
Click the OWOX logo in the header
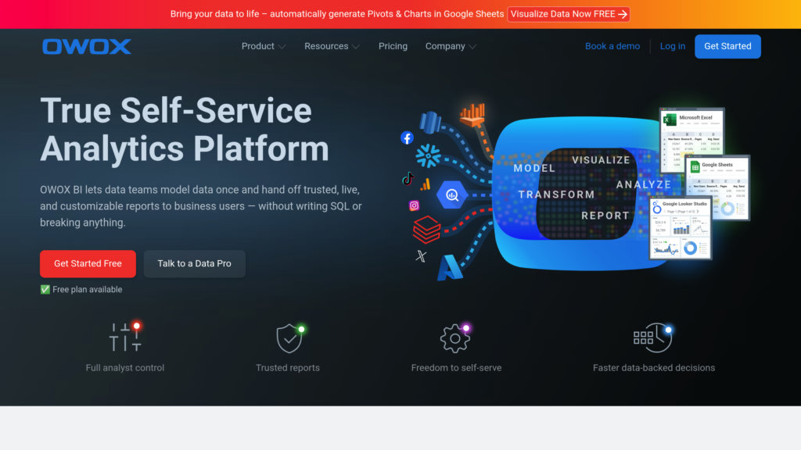pyautogui.click(x=87, y=46)
